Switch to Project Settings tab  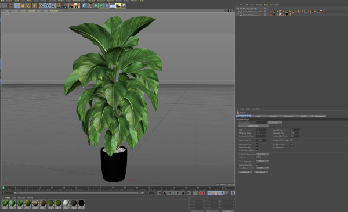coord(244,116)
